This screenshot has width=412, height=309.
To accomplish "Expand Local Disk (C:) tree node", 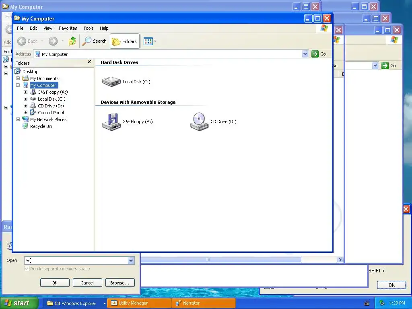I will coord(25,99).
